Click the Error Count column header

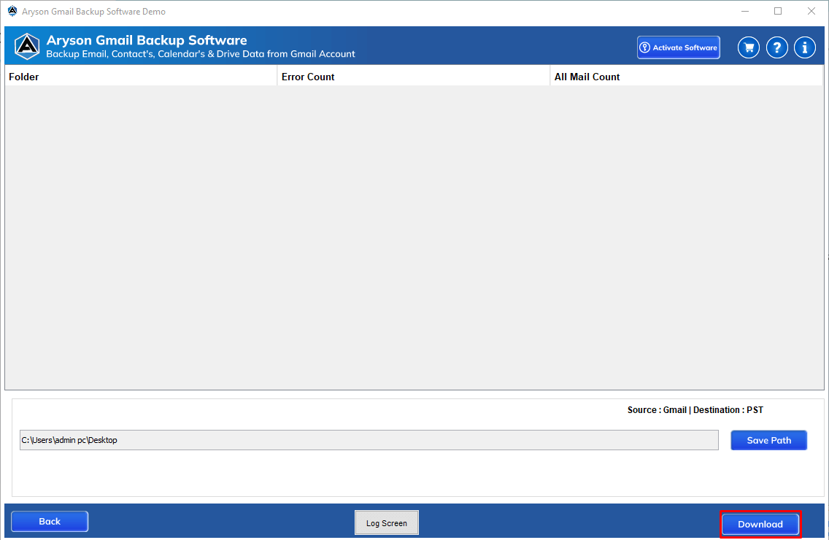coord(414,77)
